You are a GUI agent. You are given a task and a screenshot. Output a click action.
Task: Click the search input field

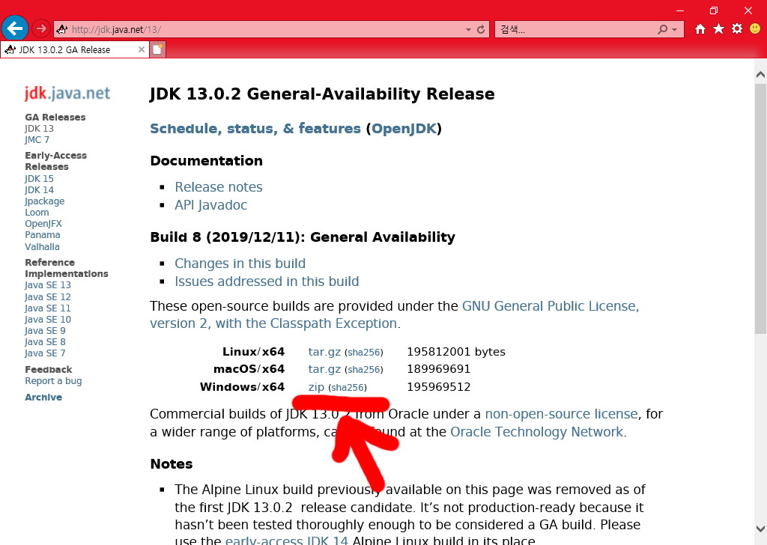click(576, 29)
